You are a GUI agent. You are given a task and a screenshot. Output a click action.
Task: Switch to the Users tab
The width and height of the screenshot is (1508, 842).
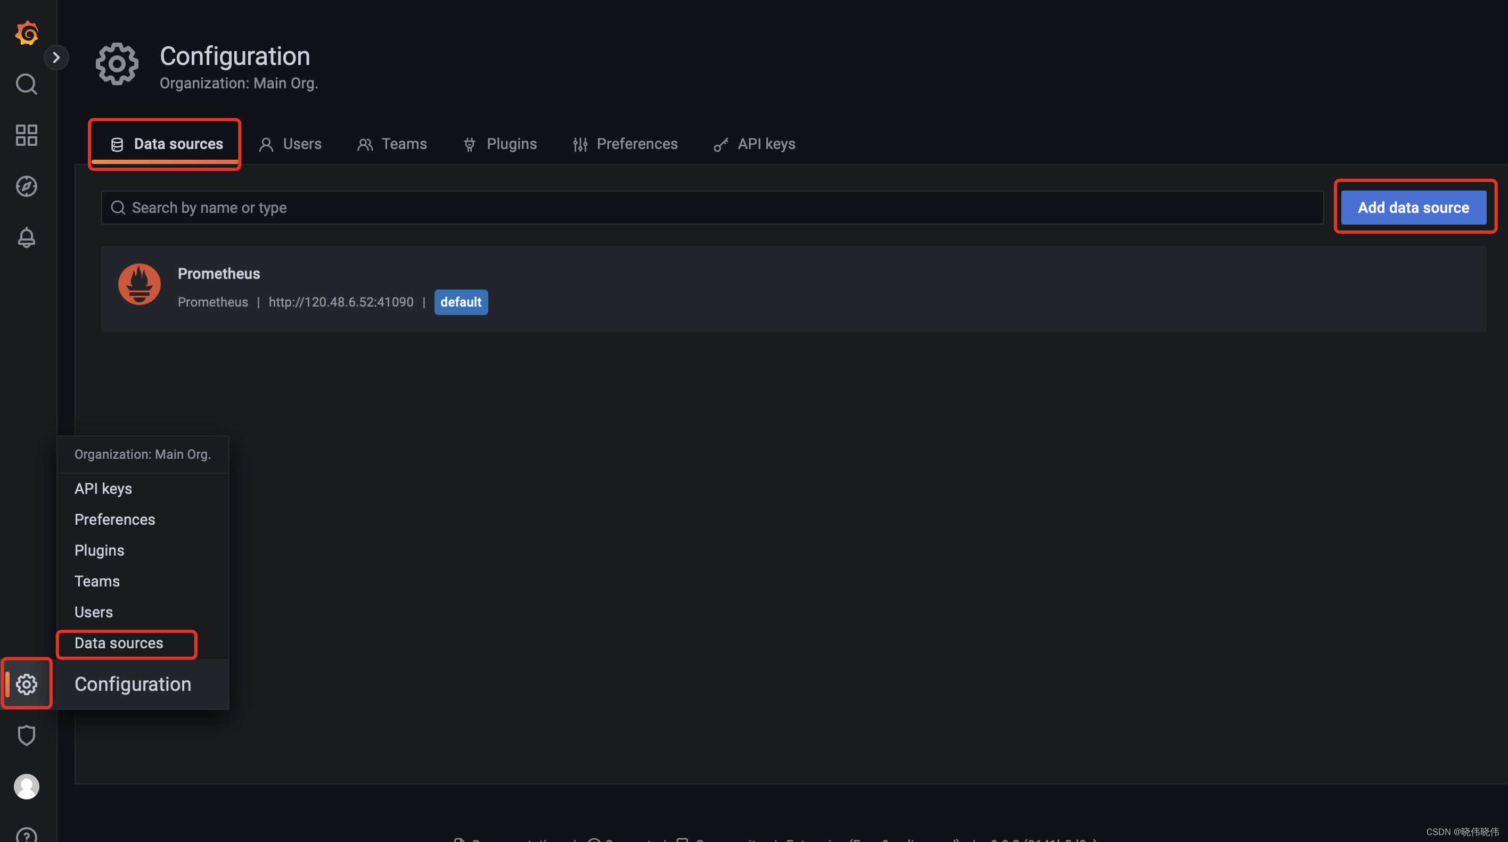290,144
